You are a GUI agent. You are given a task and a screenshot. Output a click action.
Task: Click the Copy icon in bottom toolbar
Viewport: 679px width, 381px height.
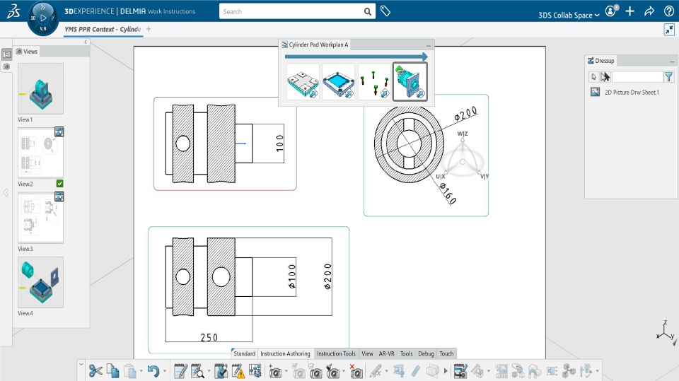112,371
